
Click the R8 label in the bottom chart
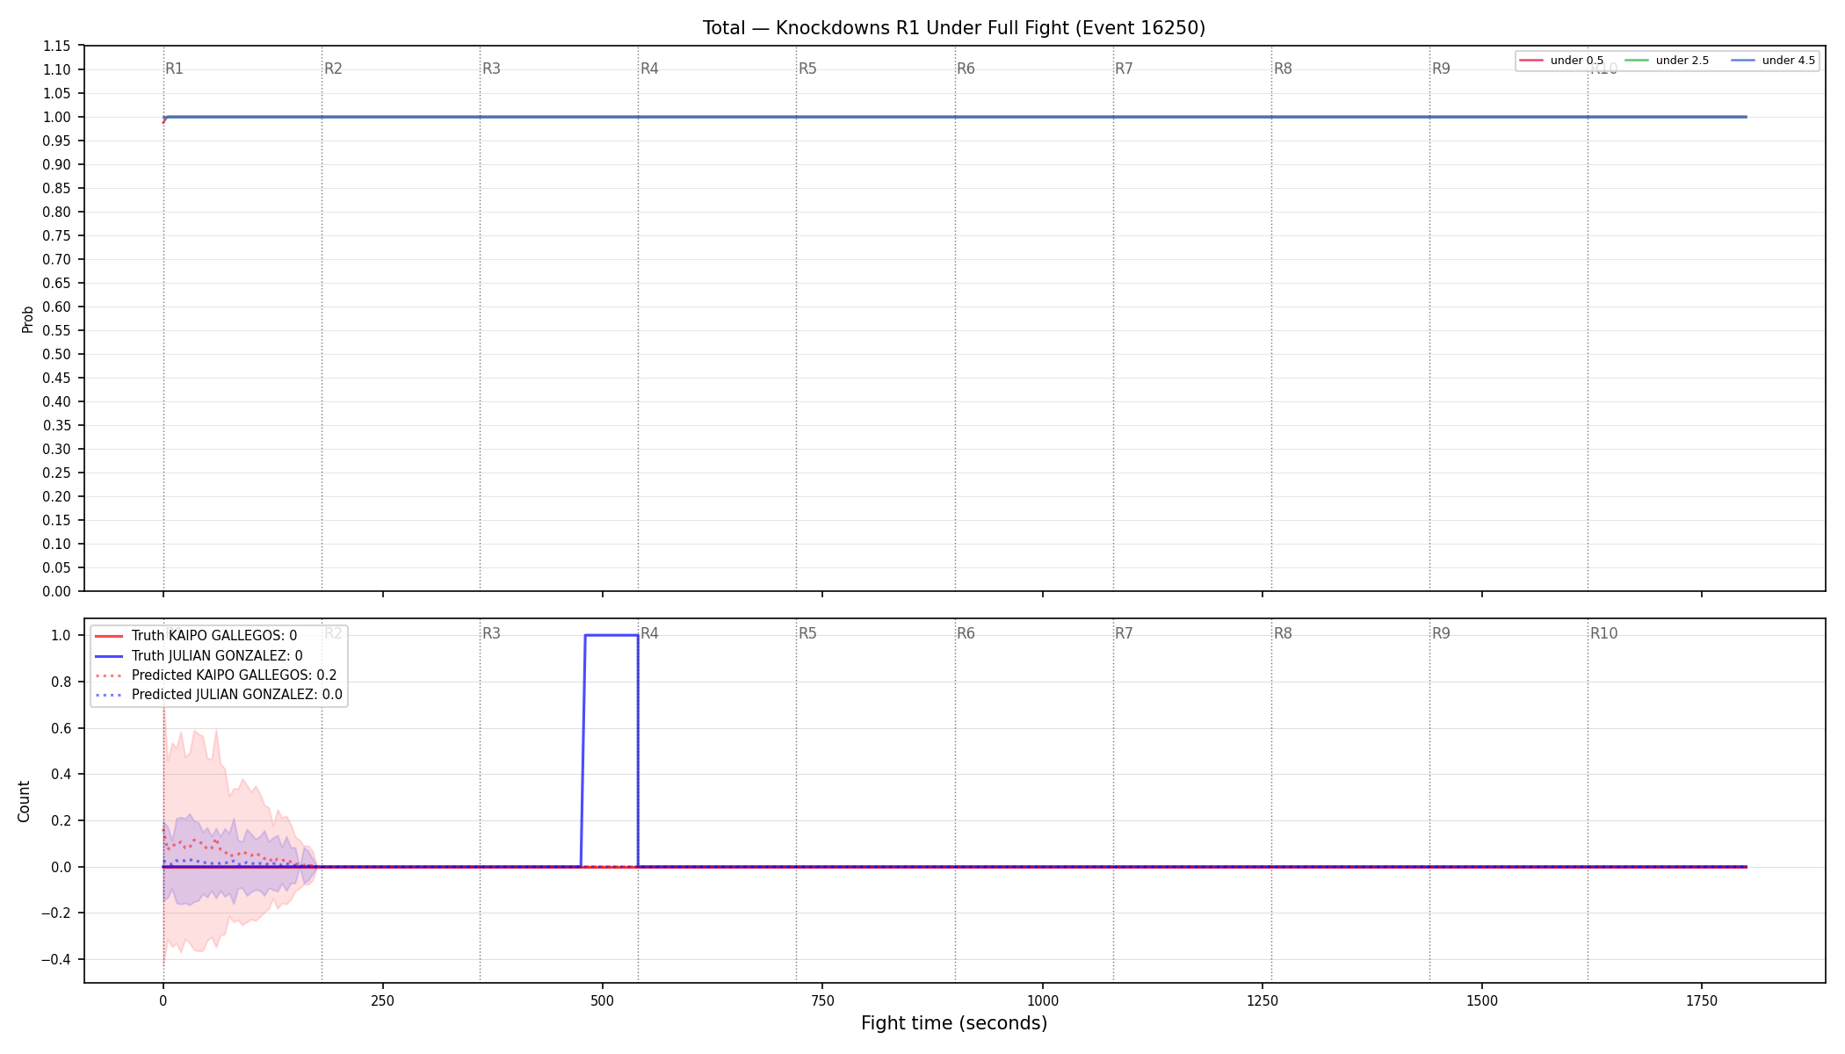tap(1283, 633)
